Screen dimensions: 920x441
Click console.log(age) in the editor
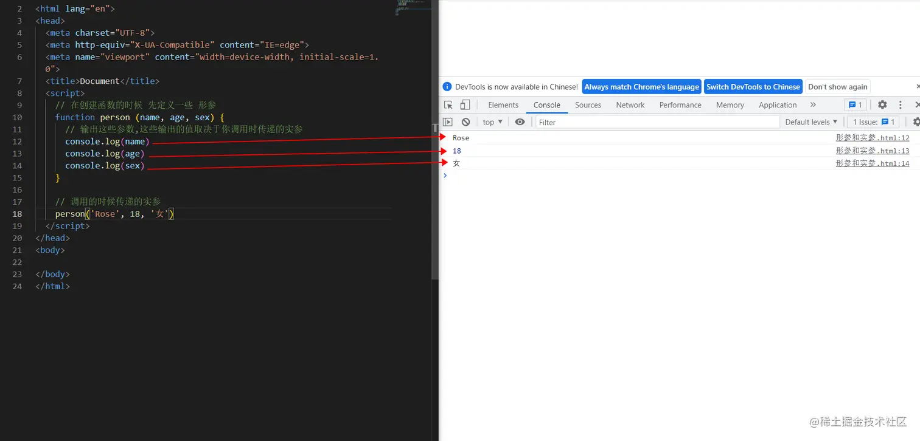click(x=105, y=154)
